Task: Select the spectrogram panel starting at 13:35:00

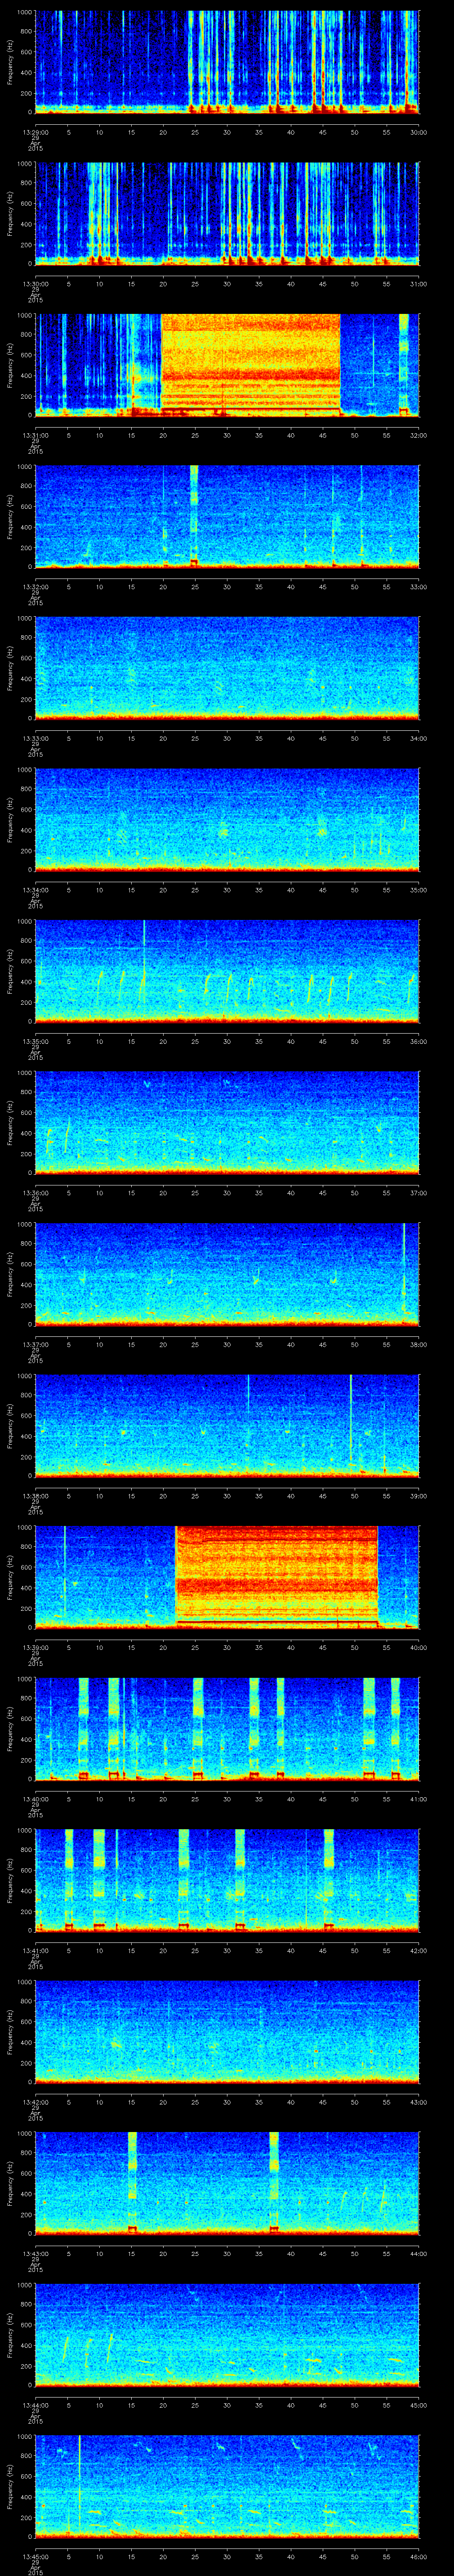Action: pos(227,971)
